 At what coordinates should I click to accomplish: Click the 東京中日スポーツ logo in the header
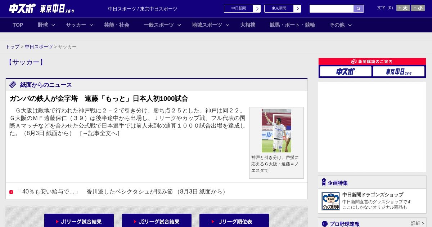[x=57, y=9]
